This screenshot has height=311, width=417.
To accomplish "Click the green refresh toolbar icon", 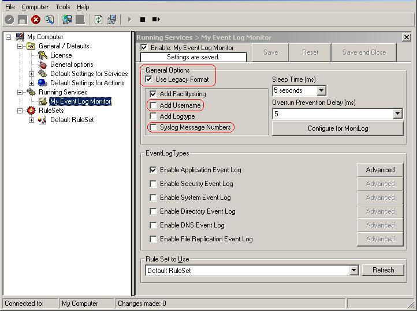I will point(98,20).
